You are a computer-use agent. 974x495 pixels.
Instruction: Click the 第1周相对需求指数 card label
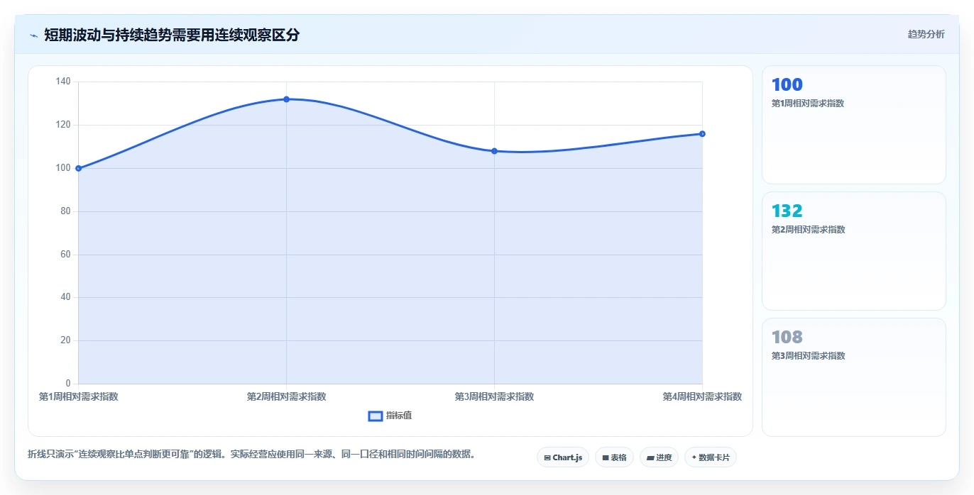point(808,104)
